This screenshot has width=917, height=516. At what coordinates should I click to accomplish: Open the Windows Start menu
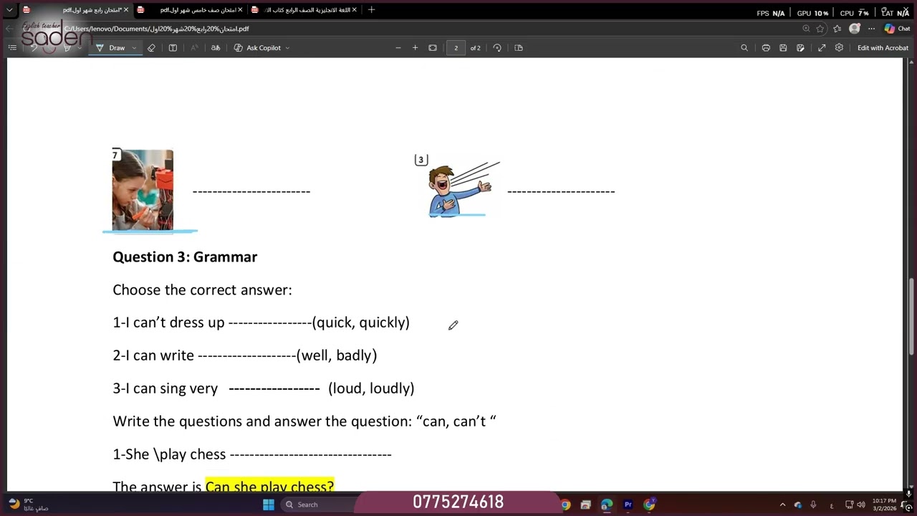268,505
